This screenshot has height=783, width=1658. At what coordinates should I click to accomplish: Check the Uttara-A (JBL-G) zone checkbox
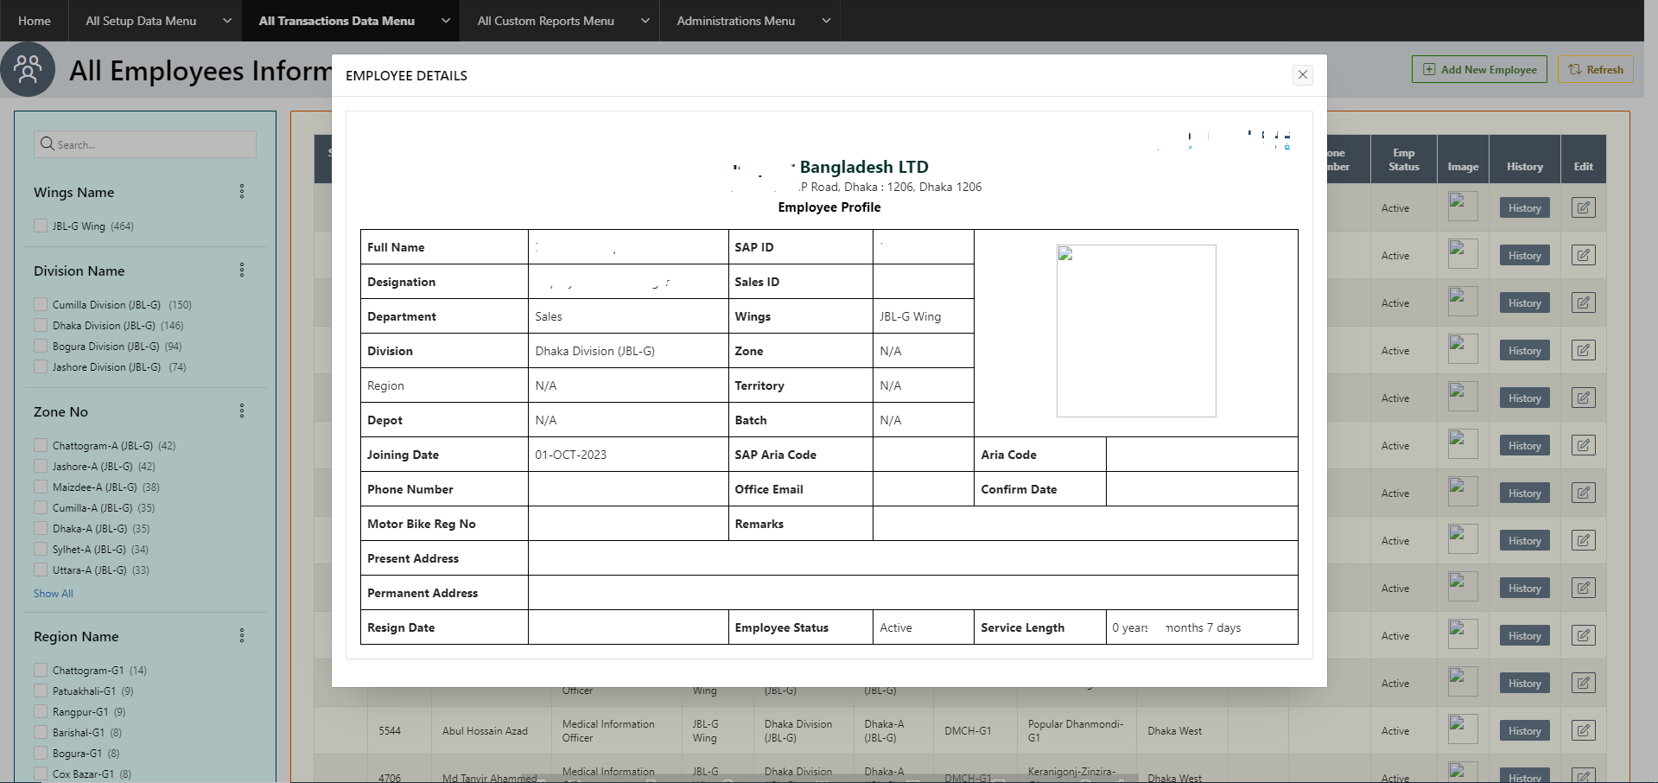tap(41, 570)
